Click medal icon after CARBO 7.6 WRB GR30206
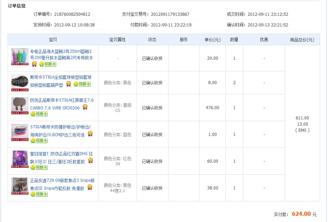 [85, 107]
